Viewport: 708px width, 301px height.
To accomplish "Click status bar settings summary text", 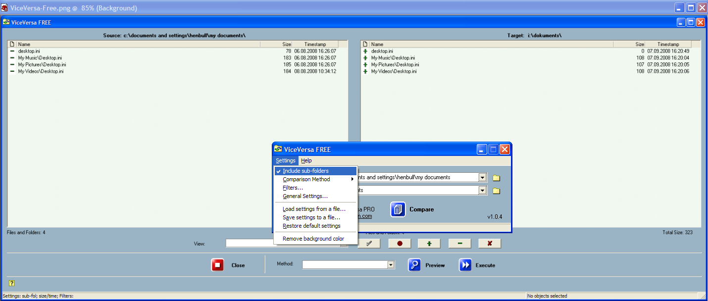I will point(38,296).
